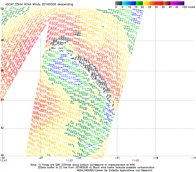Click the title 'ASCAT 25KM NOAA Winds 20160506 descending'
The image size is (196, 172).
click(x=39, y=4)
